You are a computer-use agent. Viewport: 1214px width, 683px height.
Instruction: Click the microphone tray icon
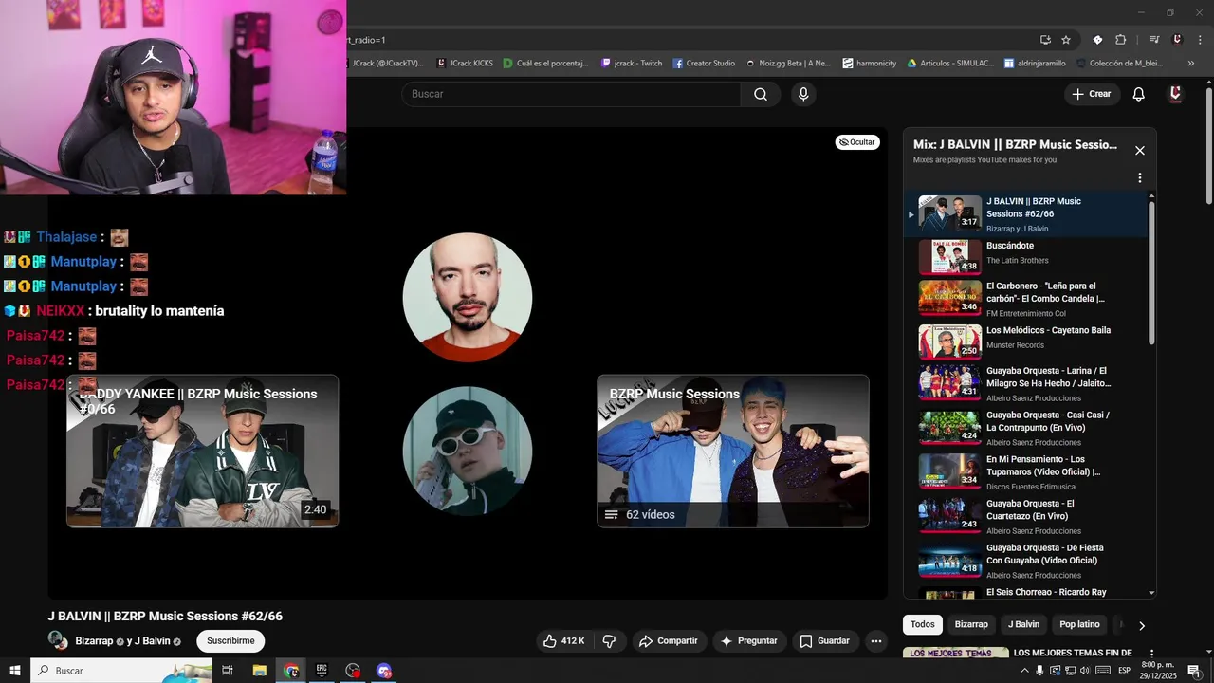(1039, 671)
